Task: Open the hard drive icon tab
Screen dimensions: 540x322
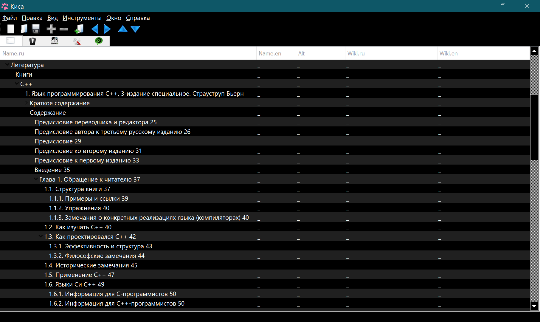Action: (55, 41)
